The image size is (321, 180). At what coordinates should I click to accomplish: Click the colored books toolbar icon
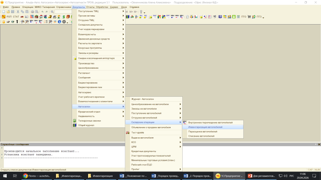[128, 17]
